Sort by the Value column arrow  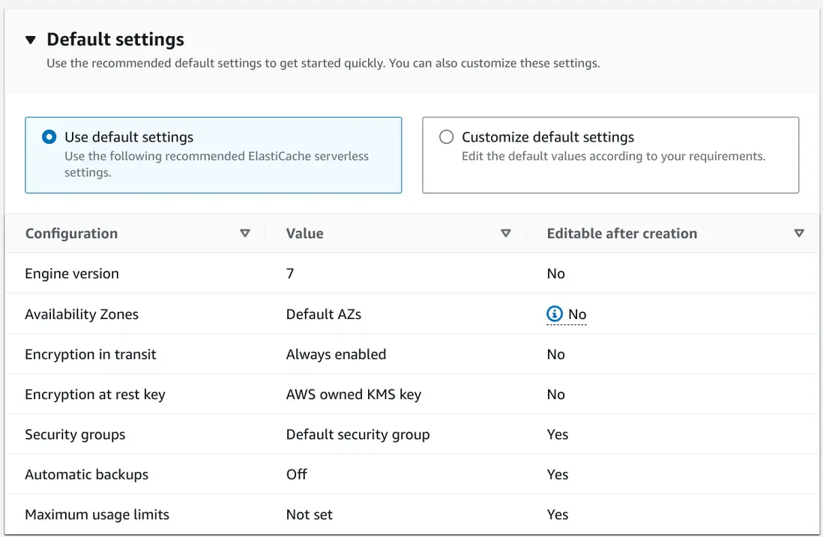pos(505,233)
